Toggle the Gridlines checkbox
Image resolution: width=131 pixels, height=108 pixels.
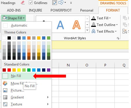pyautogui.click(x=30, y=3)
